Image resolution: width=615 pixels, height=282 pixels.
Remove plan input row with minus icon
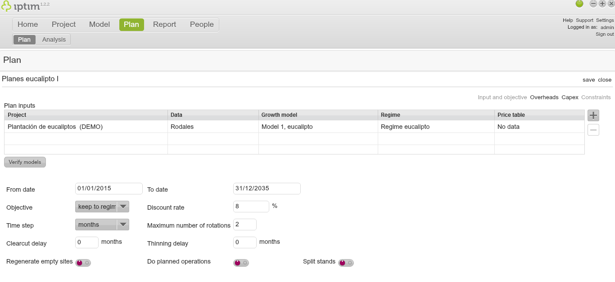click(593, 130)
